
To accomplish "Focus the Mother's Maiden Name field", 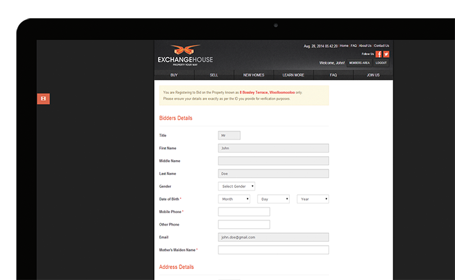I will point(273,250).
